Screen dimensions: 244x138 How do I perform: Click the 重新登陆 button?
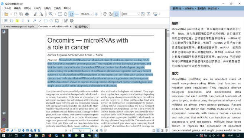(x=202, y=9)
